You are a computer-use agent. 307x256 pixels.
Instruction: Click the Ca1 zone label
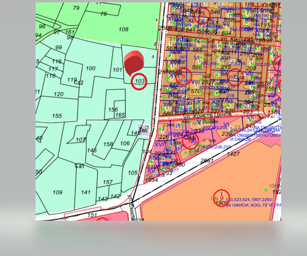pyautogui.click(x=79, y=166)
